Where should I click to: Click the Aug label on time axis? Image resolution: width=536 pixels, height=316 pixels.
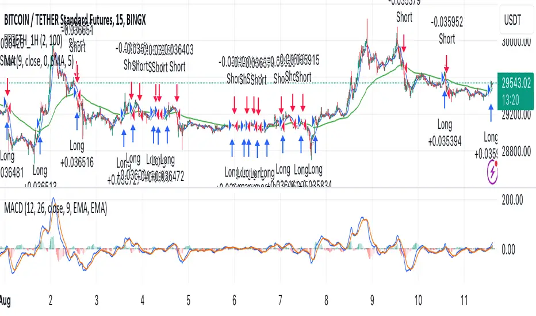tap(5, 300)
